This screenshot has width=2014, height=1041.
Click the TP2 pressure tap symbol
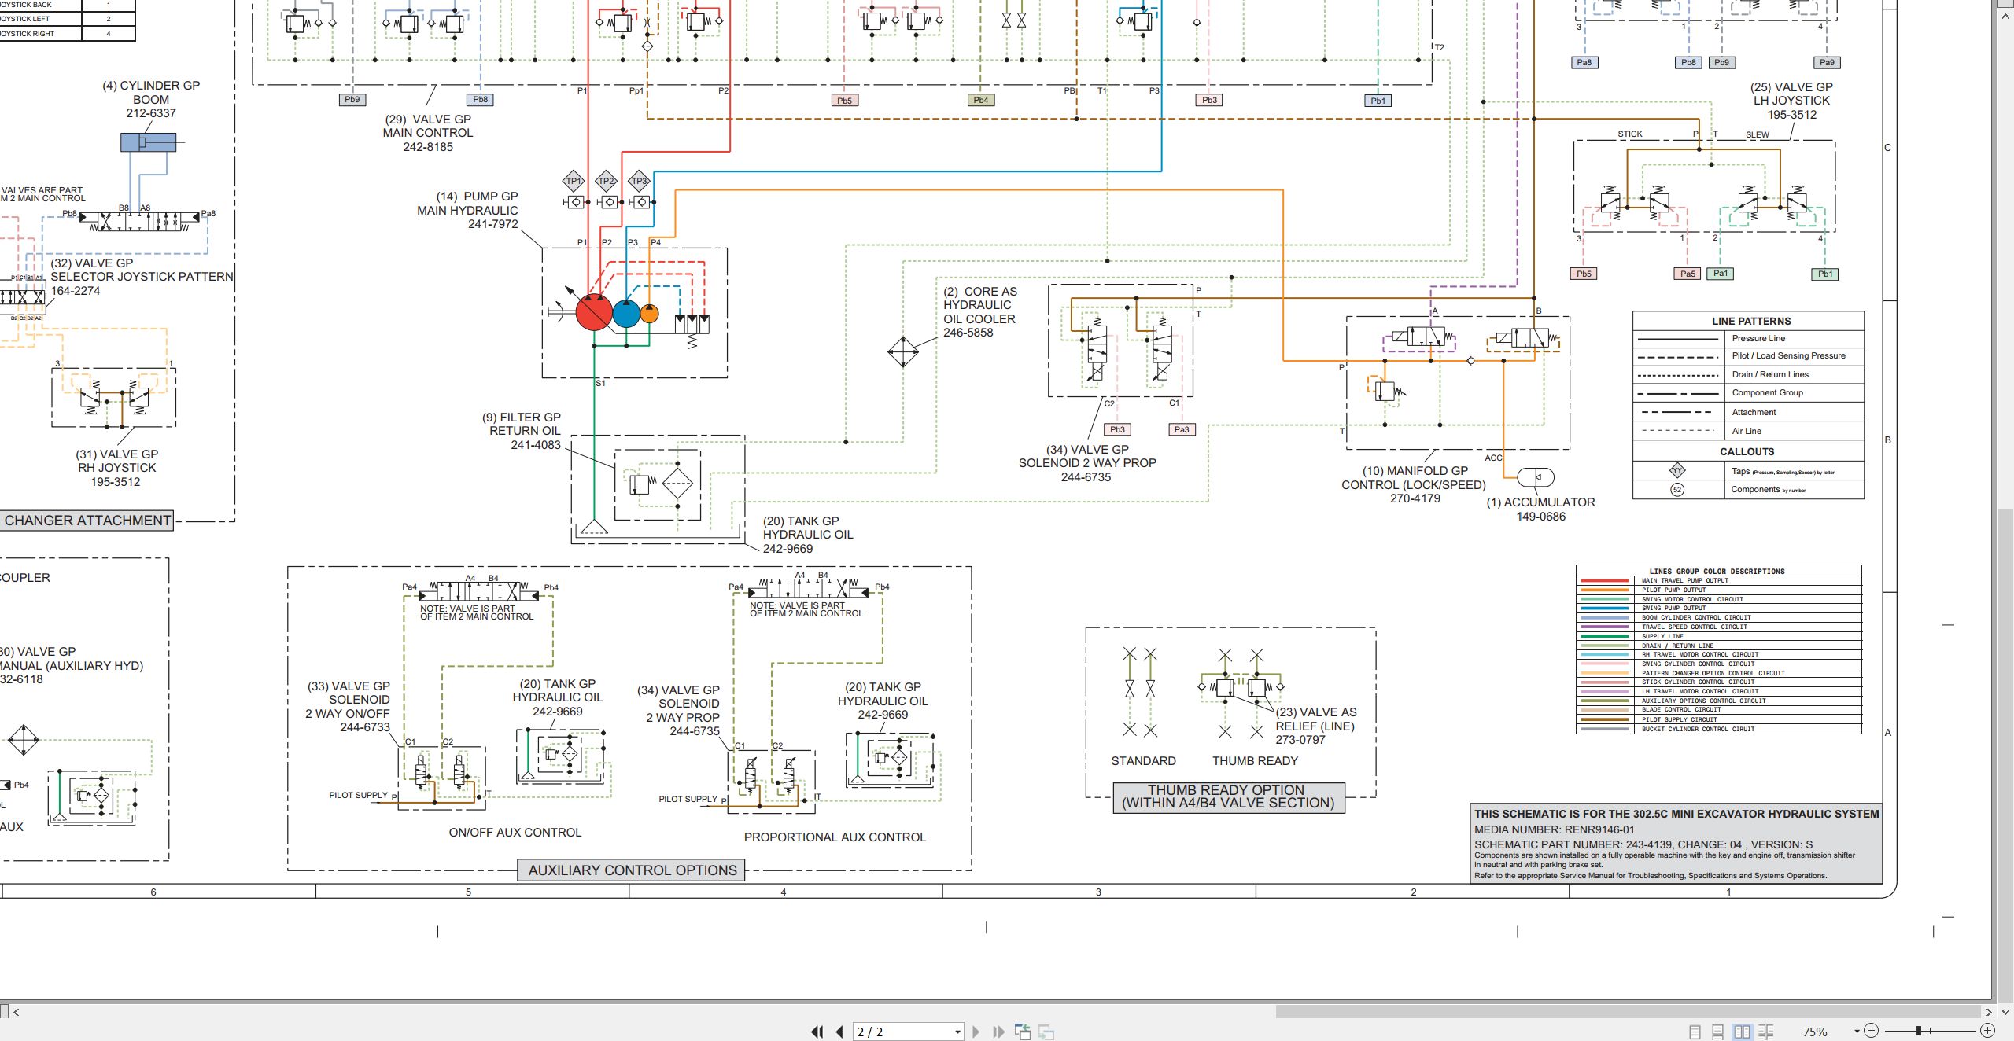coord(606,182)
